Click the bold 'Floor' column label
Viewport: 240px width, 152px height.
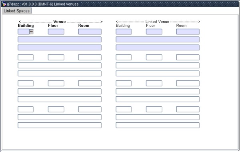(x=53, y=26)
